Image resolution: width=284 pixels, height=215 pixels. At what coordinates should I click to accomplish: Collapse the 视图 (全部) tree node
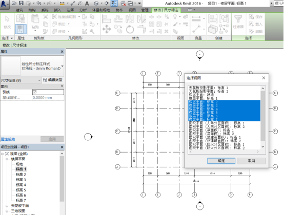pyautogui.click(x=2, y=154)
